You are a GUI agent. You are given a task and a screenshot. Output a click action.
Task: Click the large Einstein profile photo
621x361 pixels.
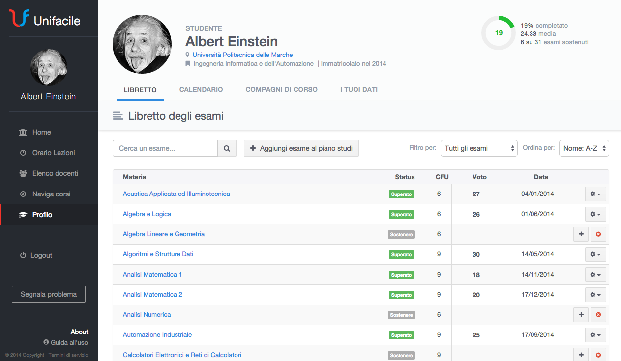142,44
